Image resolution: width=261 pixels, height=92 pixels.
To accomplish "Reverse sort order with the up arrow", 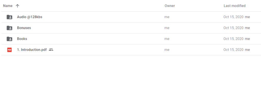I will click(x=18, y=6).
